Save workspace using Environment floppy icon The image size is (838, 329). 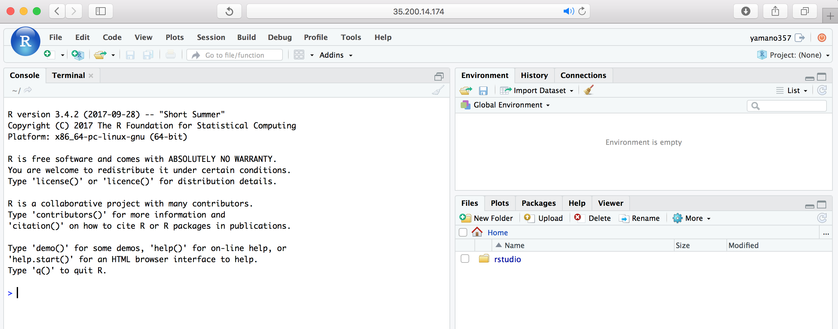483,90
